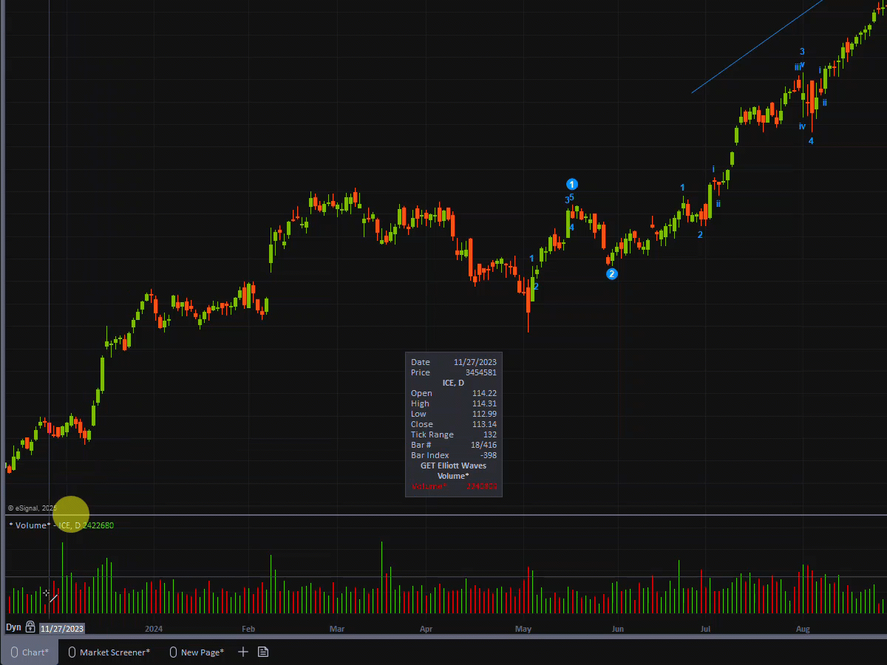Select the blue wave iv label
Screen dimensions: 887x665
click(802, 126)
